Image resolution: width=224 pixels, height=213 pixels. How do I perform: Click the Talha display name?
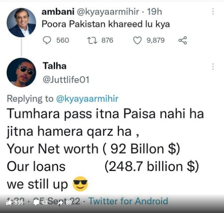coord(55,66)
